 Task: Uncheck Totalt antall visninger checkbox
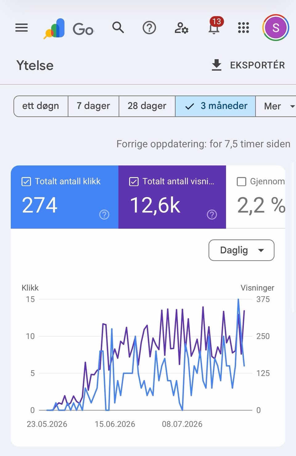point(134,182)
